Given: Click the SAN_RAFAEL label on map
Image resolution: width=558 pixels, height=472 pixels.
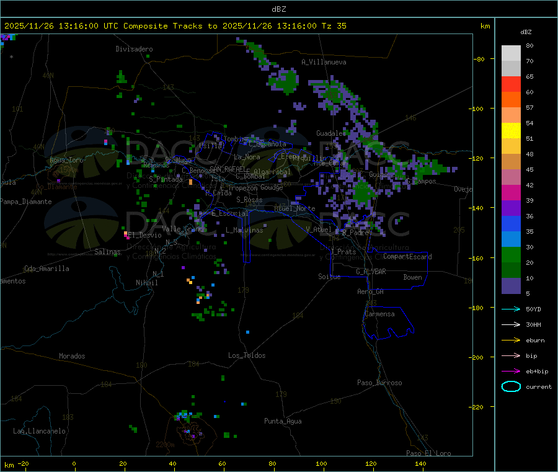Looking at the screenshot, I should tap(227, 169).
